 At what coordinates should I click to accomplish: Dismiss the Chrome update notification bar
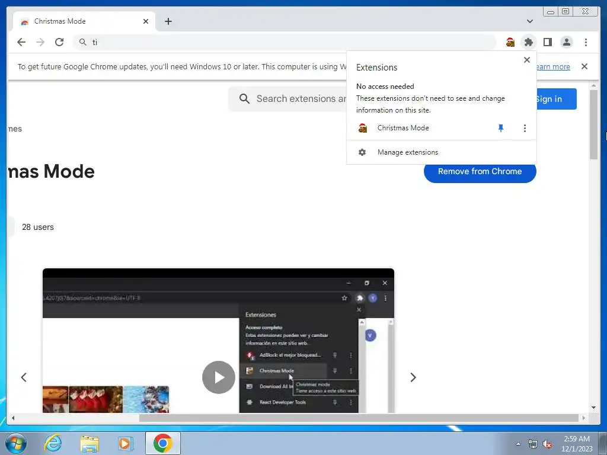584,66
